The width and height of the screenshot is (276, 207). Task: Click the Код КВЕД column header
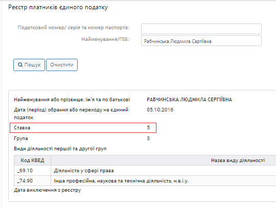pyautogui.click(x=33, y=160)
